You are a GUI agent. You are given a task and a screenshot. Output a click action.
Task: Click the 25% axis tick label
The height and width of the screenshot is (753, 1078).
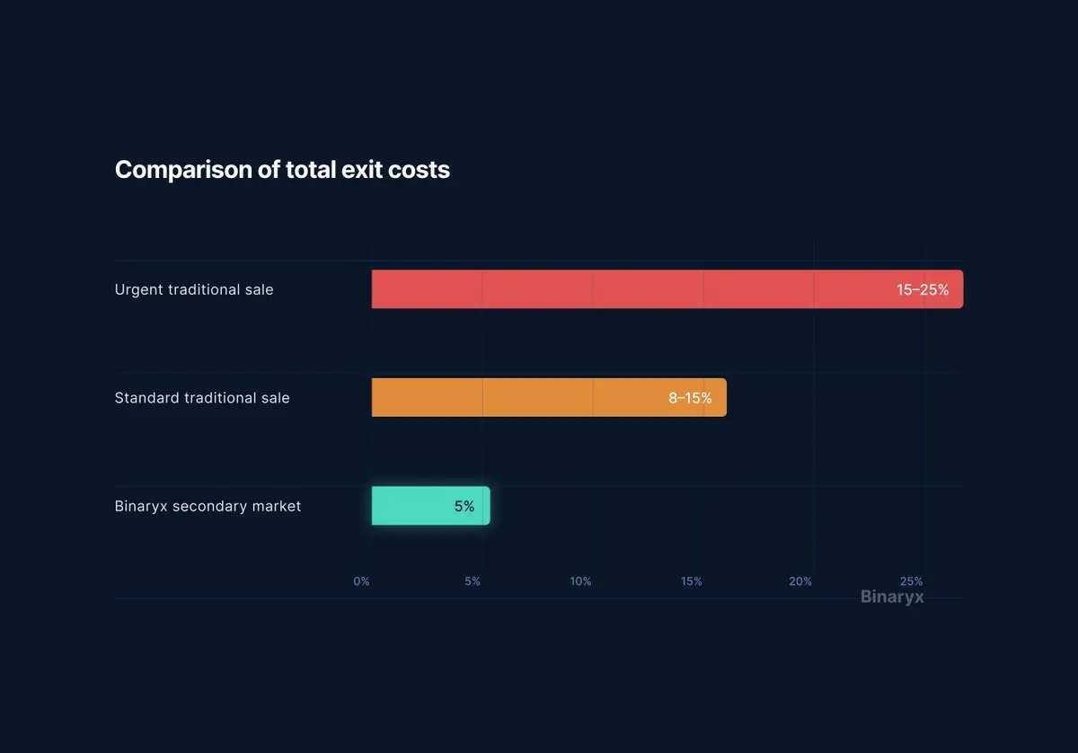911,581
